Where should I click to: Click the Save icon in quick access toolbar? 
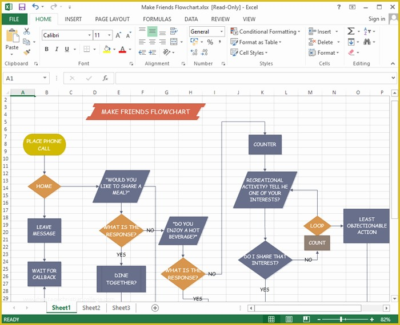pyautogui.click(x=22, y=7)
